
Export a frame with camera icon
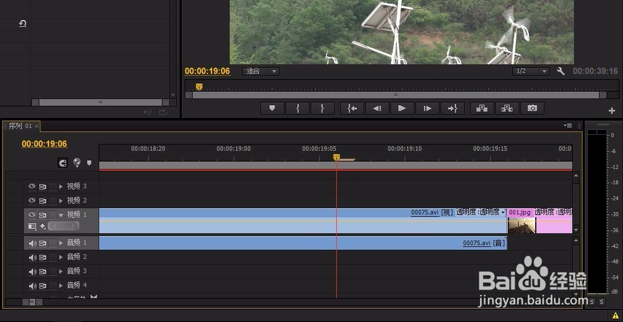pos(532,108)
